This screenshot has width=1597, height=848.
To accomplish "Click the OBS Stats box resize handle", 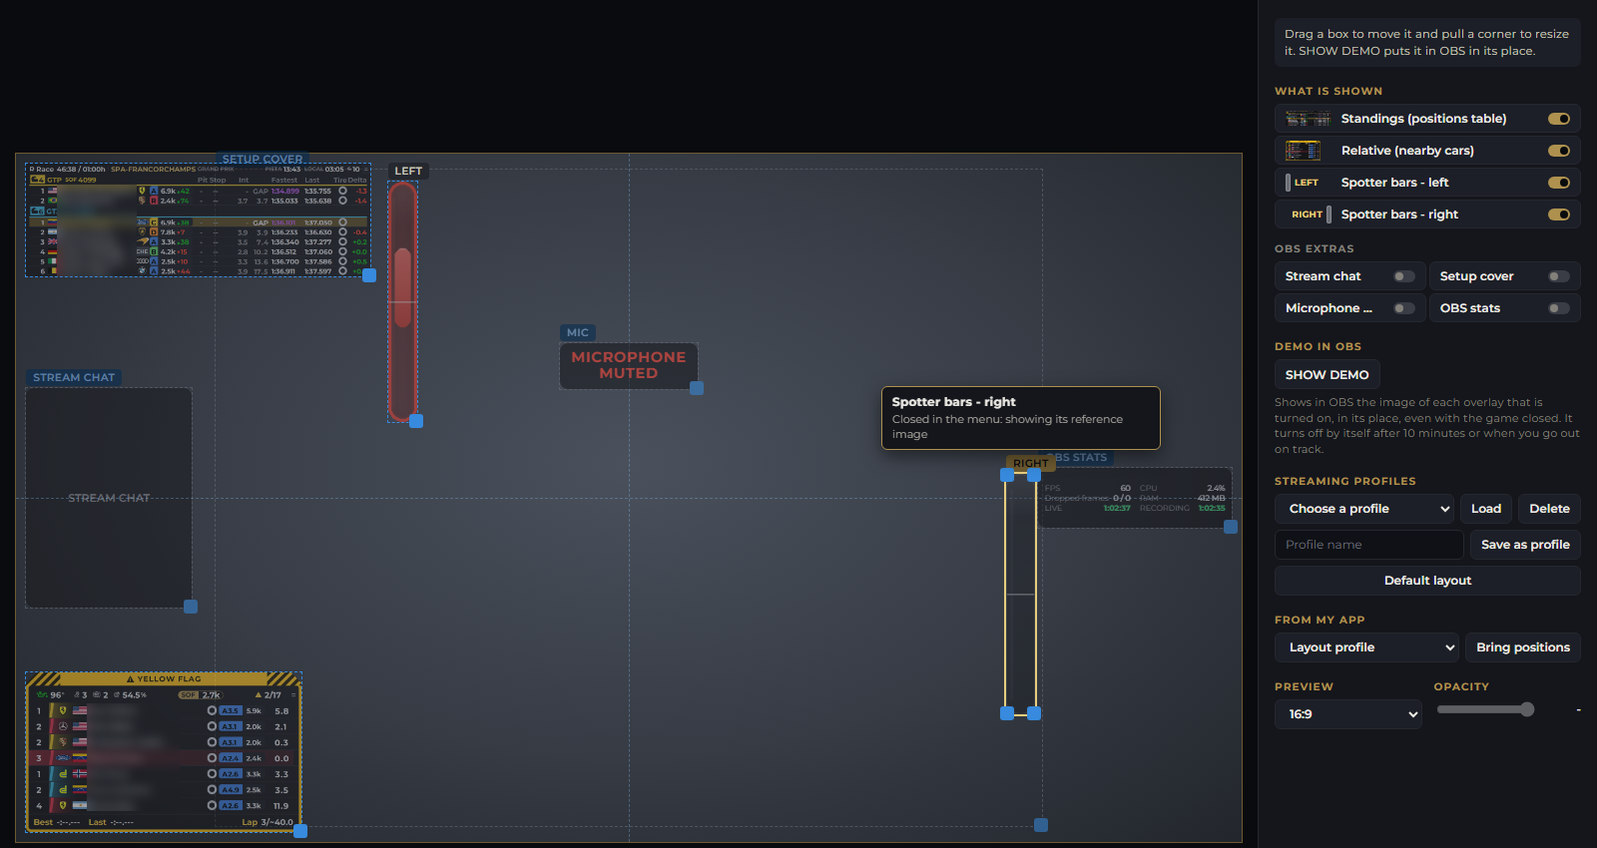I will (1231, 527).
